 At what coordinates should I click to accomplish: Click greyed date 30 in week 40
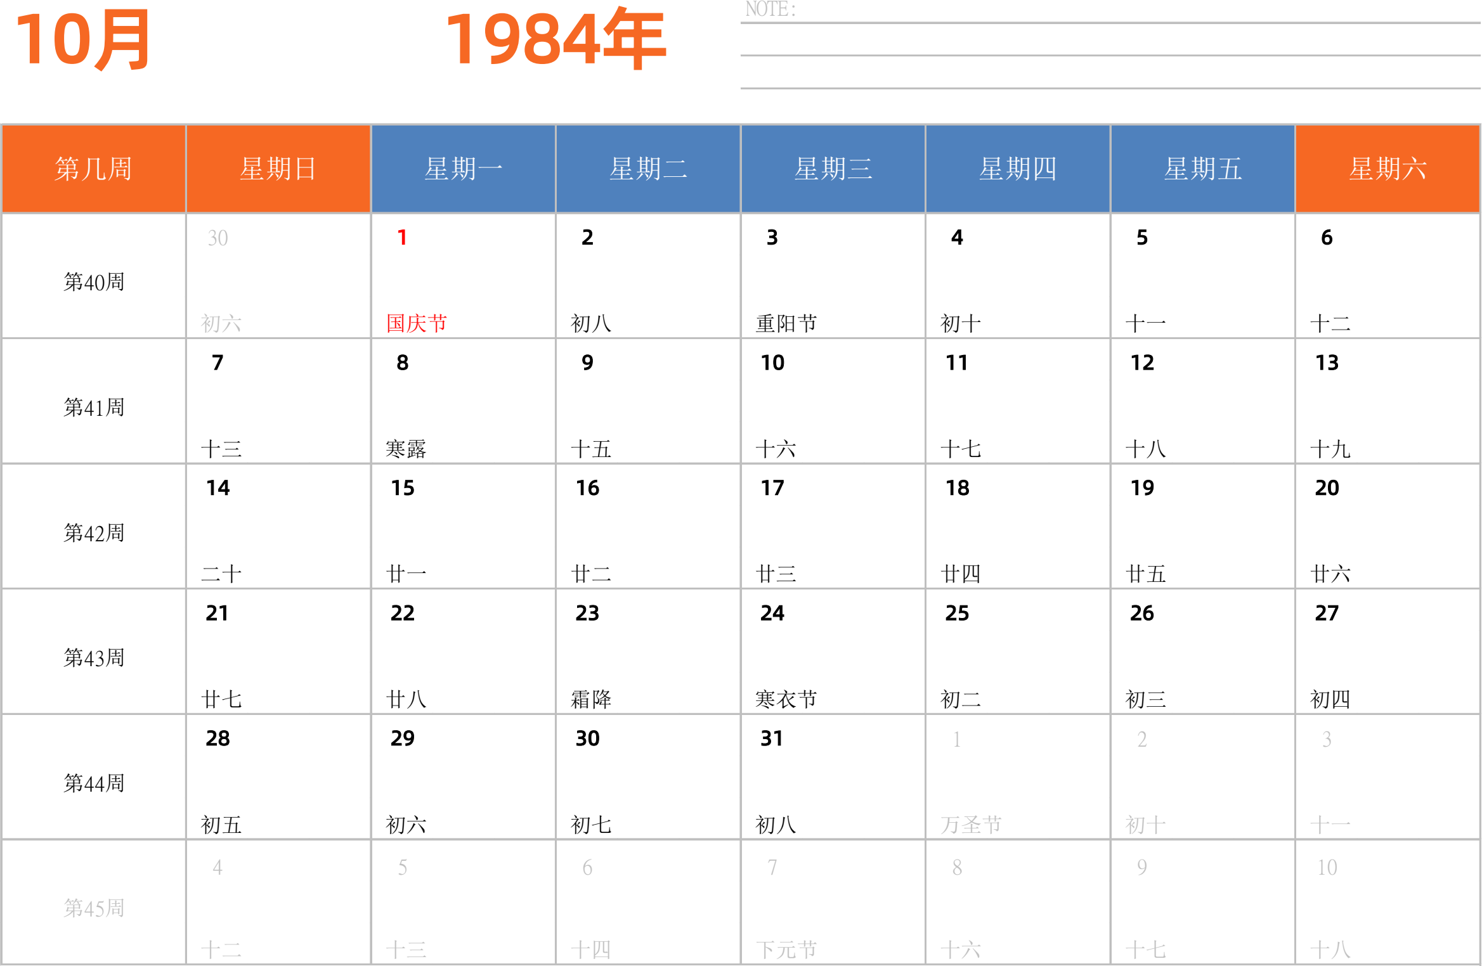pyautogui.click(x=218, y=238)
